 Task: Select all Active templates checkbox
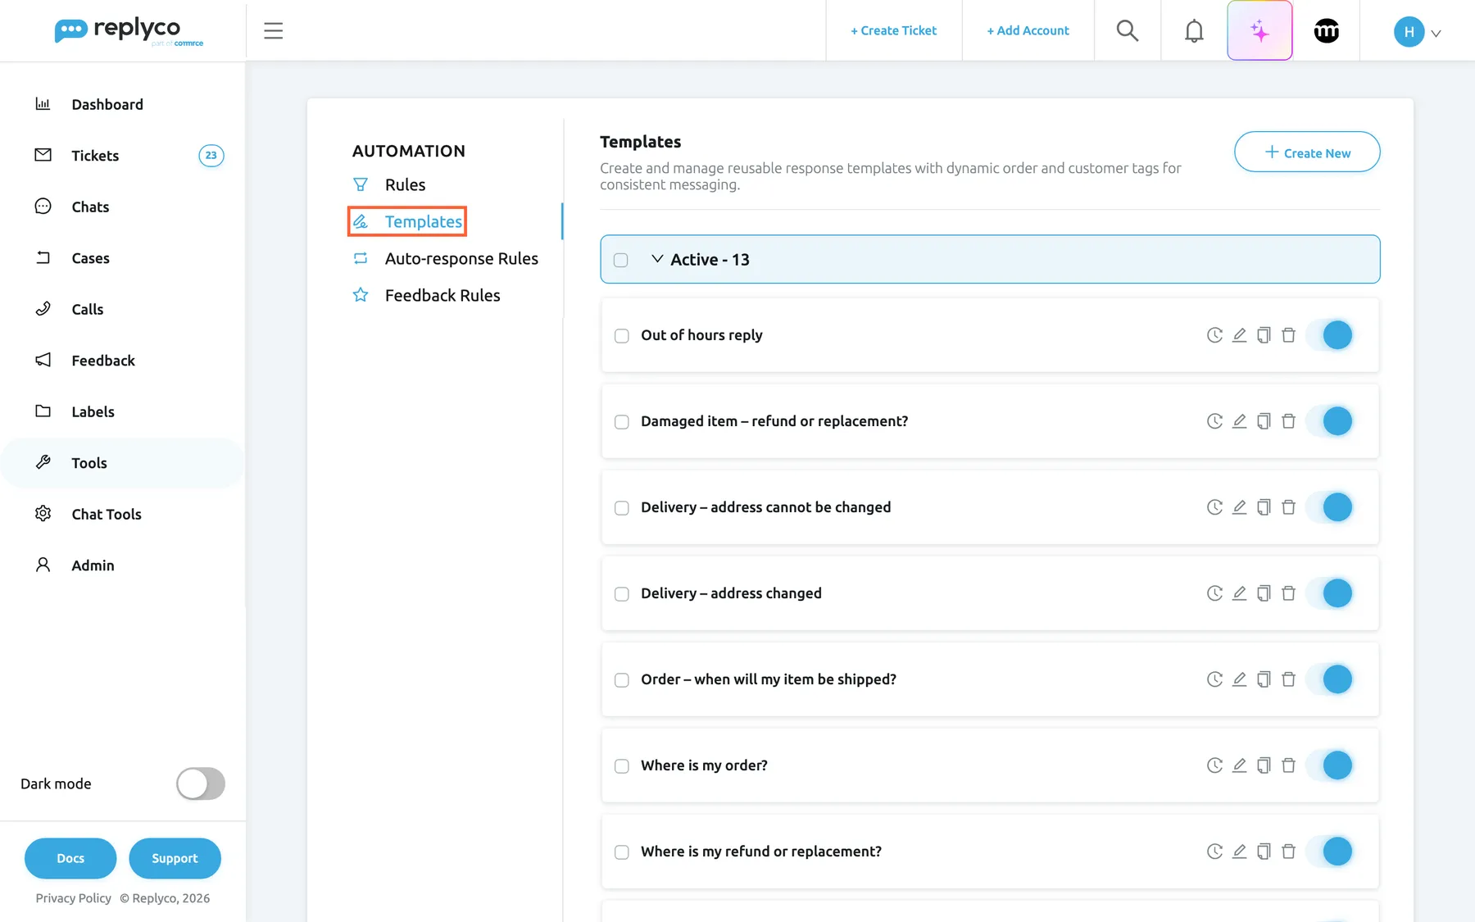(x=621, y=260)
